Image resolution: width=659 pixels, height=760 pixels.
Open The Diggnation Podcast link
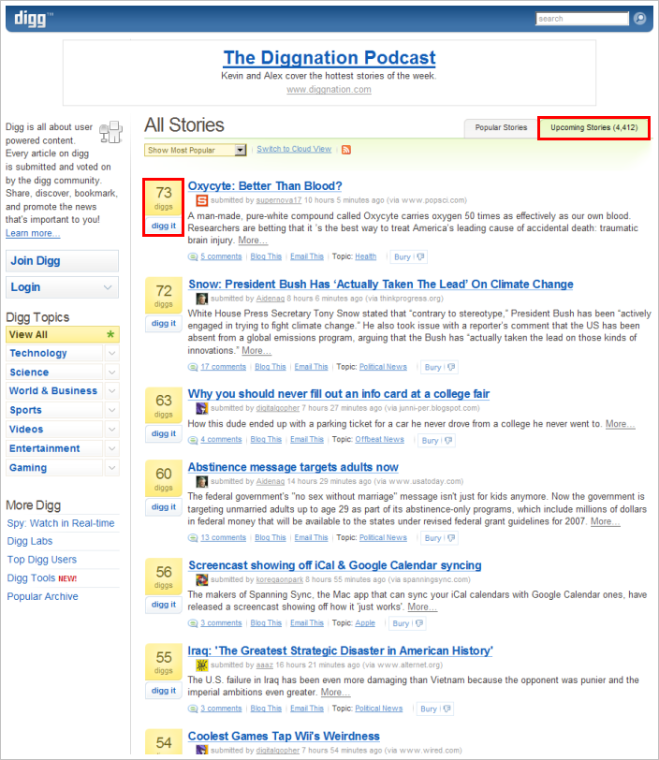click(x=329, y=58)
